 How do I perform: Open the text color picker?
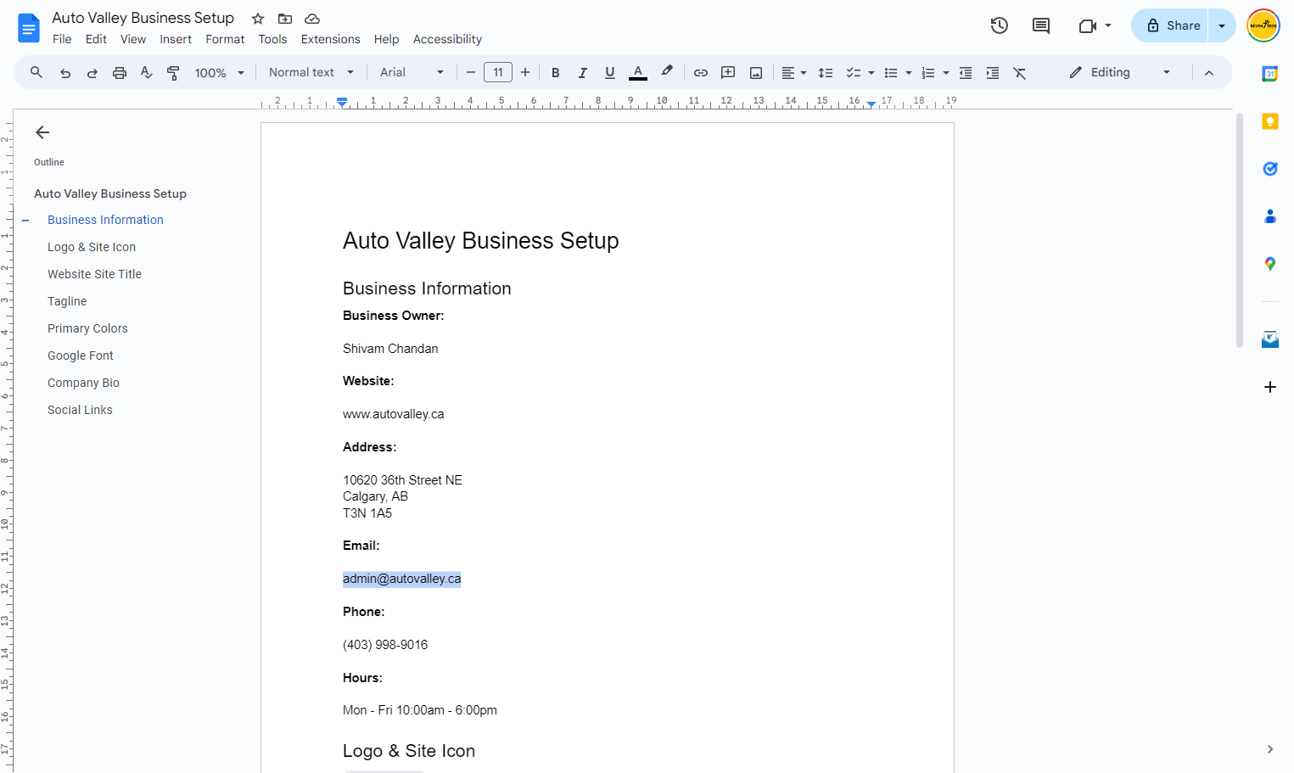[x=638, y=73]
